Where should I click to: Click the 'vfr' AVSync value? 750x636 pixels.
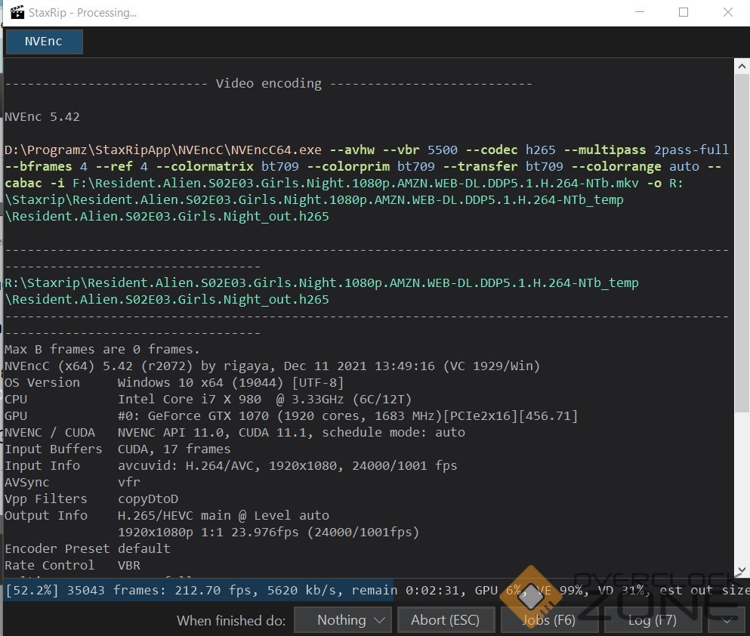129,482
